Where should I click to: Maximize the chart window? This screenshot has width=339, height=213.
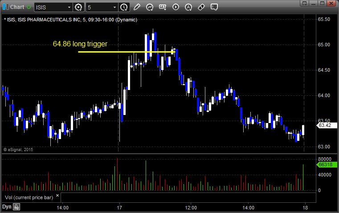(x=322, y=3)
